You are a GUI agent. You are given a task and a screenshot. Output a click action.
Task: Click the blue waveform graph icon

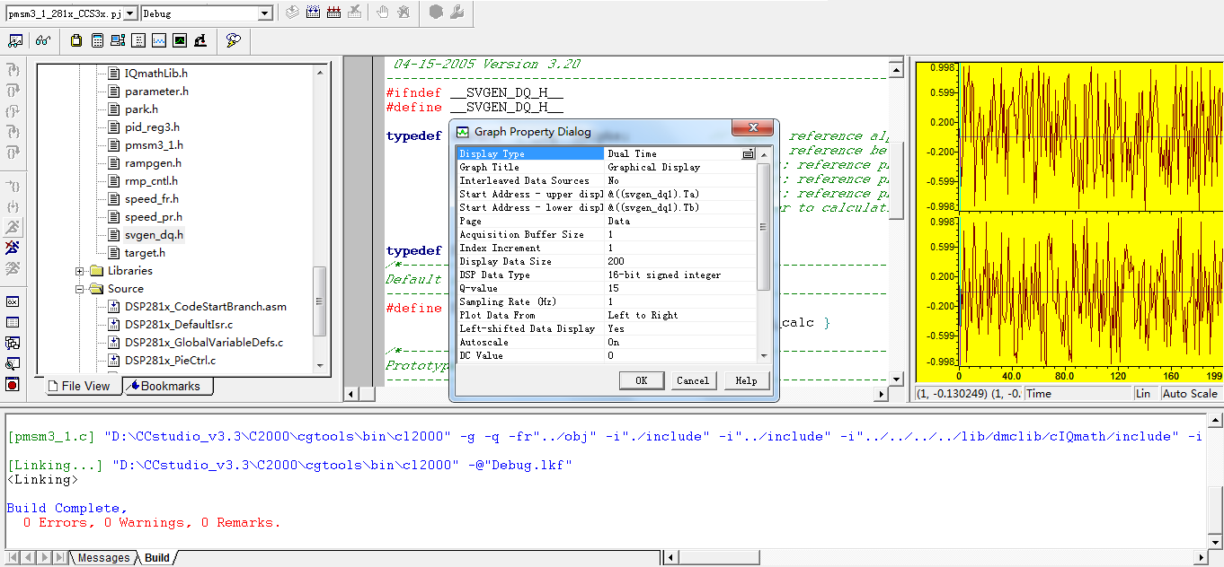point(158,40)
